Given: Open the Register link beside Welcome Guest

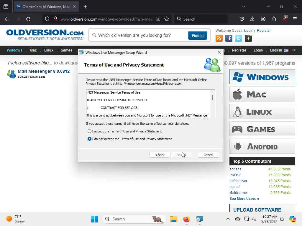Looking at the screenshot, I should coord(264,31).
